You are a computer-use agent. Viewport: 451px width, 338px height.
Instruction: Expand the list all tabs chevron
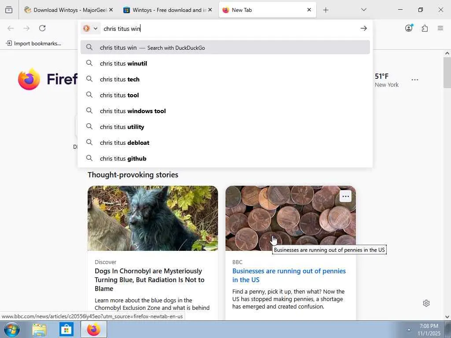(x=363, y=10)
